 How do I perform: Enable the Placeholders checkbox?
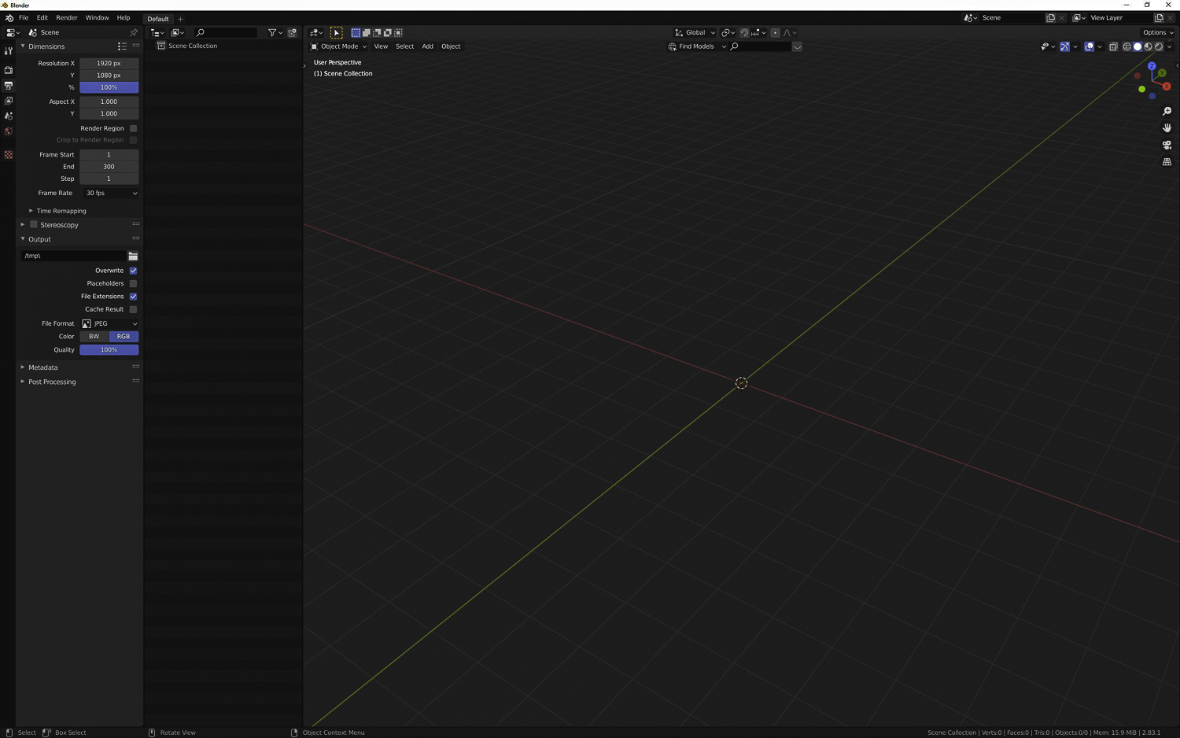point(133,283)
